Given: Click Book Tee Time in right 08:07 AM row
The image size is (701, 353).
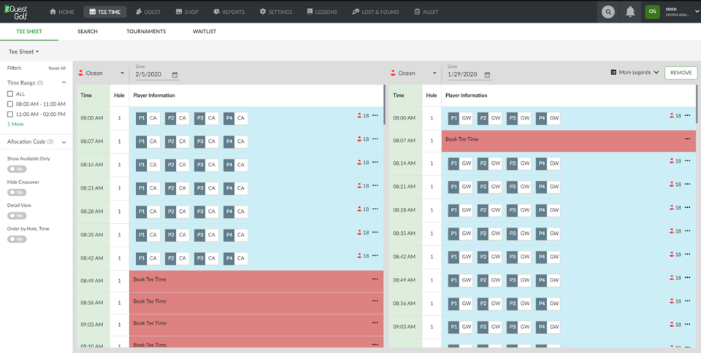Looking at the screenshot, I should (x=462, y=139).
